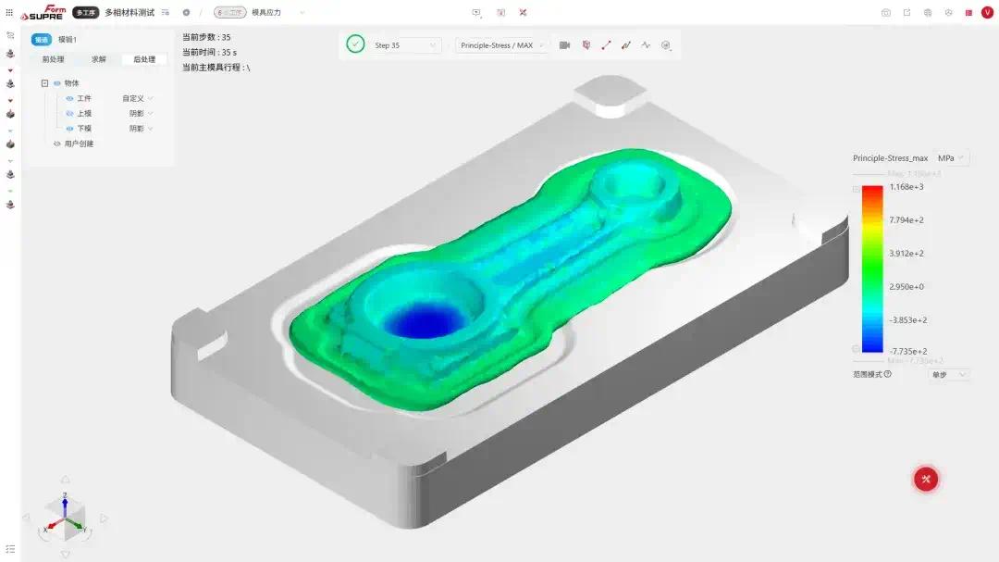Click the red crossed tools icon in top bar
The width and height of the screenshot is (999, 562).
click(x=523, y=13)
